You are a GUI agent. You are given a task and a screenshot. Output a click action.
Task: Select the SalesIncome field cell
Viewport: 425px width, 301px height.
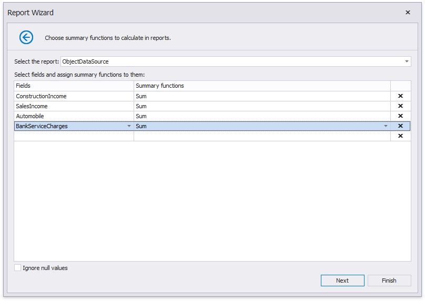click(74, 106)
